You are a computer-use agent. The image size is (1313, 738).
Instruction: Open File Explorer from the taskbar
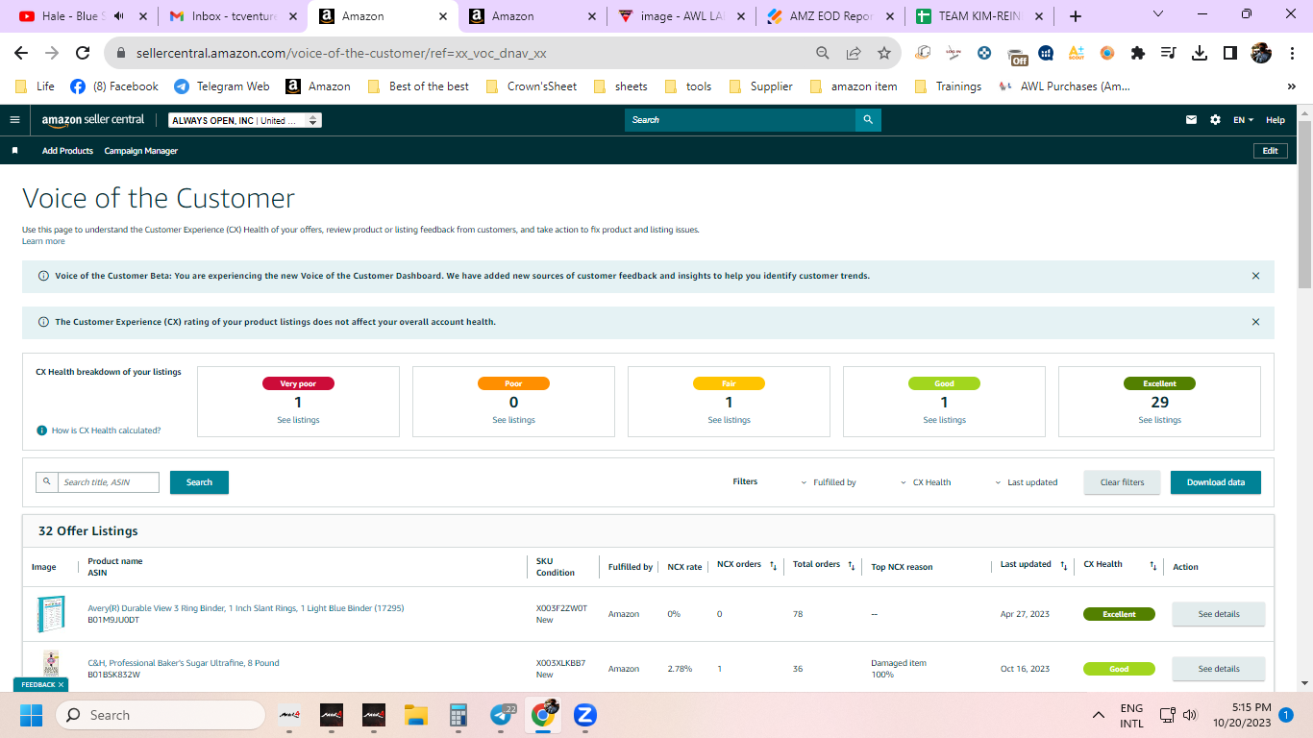[x=415, y=715]
